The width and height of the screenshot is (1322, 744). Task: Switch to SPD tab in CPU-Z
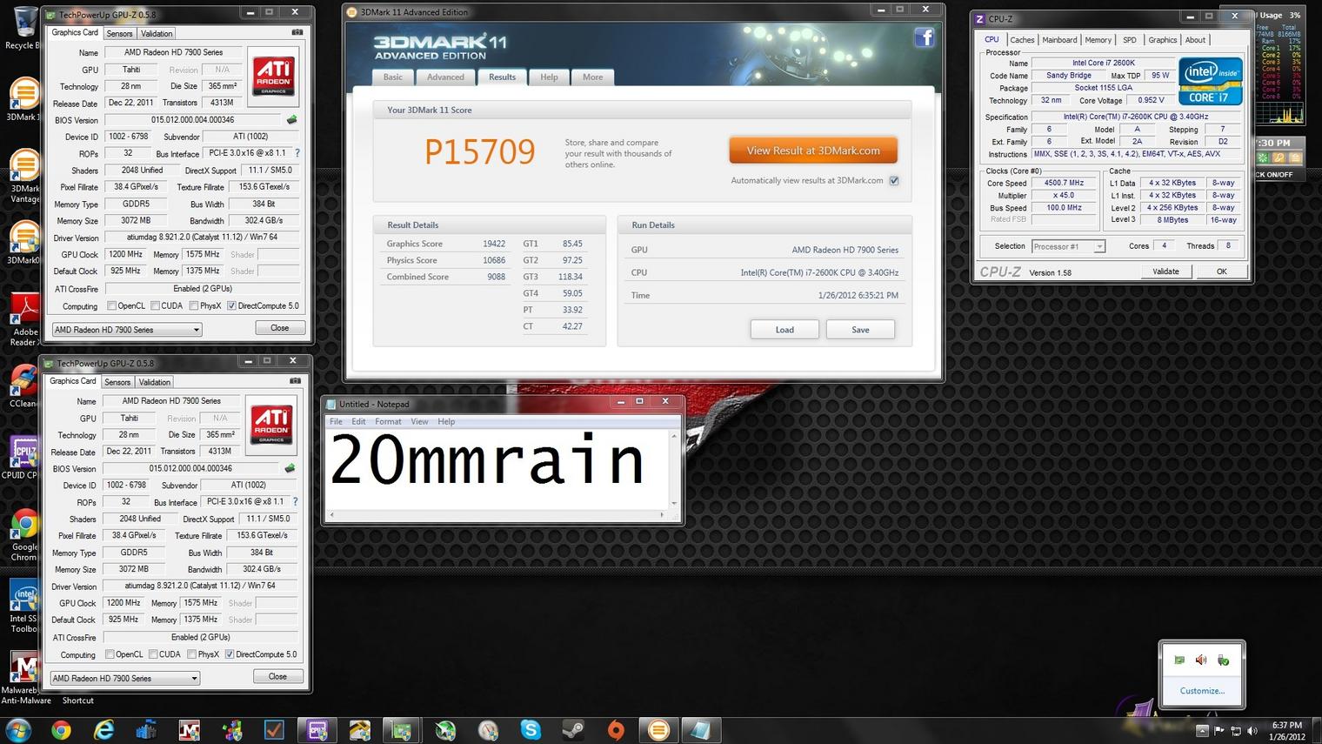pos(1129,40)
